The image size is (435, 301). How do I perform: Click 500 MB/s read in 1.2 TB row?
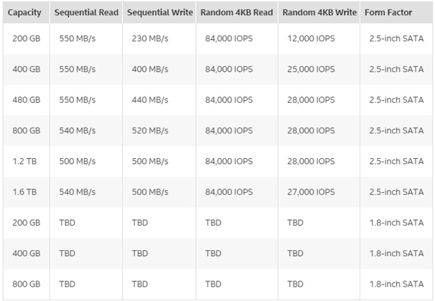point(77,161)
